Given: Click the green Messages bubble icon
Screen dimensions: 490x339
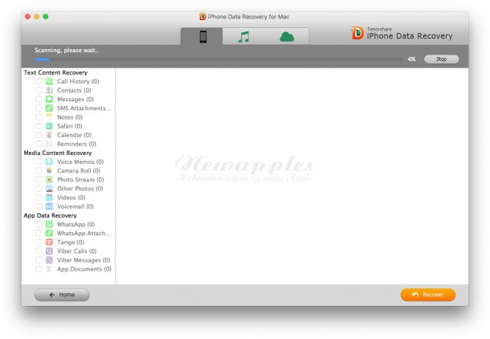Looking at the screenshot, I should point(49,99).
